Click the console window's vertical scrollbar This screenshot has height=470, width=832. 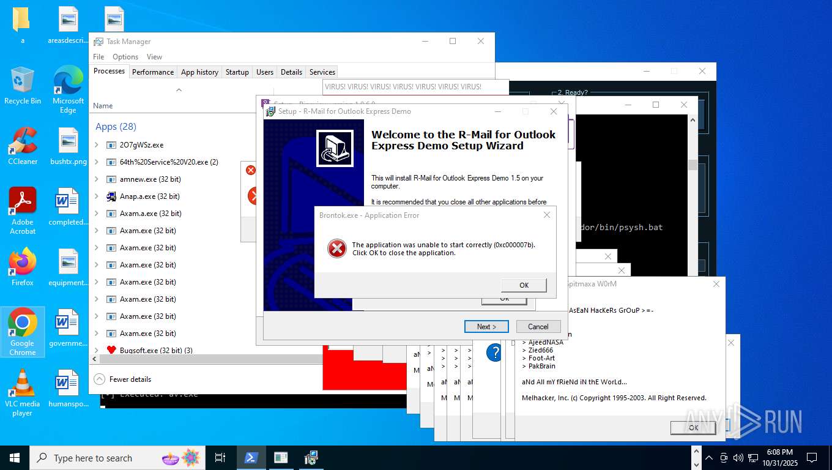click(693, 196)
